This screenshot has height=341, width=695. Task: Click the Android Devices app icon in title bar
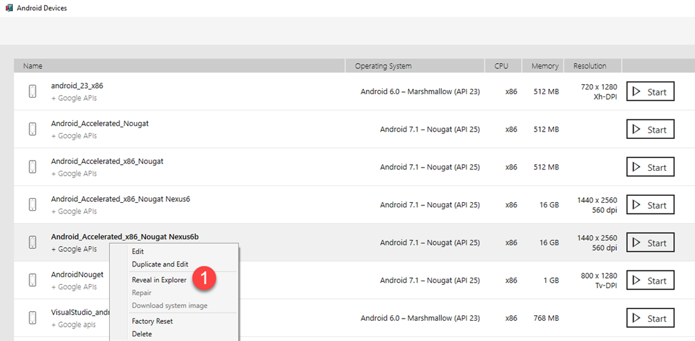click(x=9, y=8)
